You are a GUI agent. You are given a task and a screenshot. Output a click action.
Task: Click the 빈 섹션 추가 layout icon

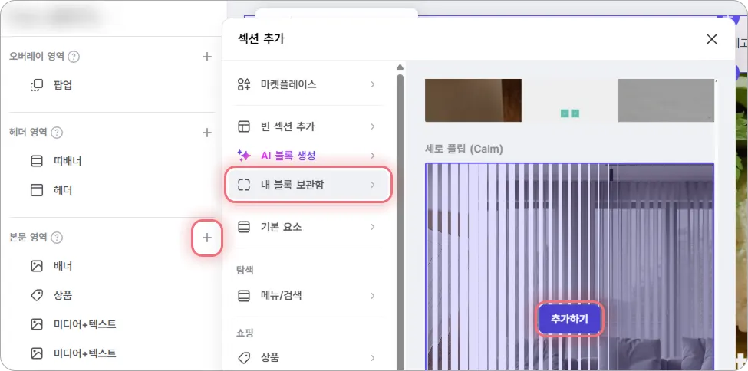[x=244, y=126]
